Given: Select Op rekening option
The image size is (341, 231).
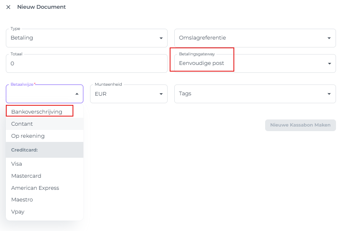Looking at the screenshot, I should [28, 136].
